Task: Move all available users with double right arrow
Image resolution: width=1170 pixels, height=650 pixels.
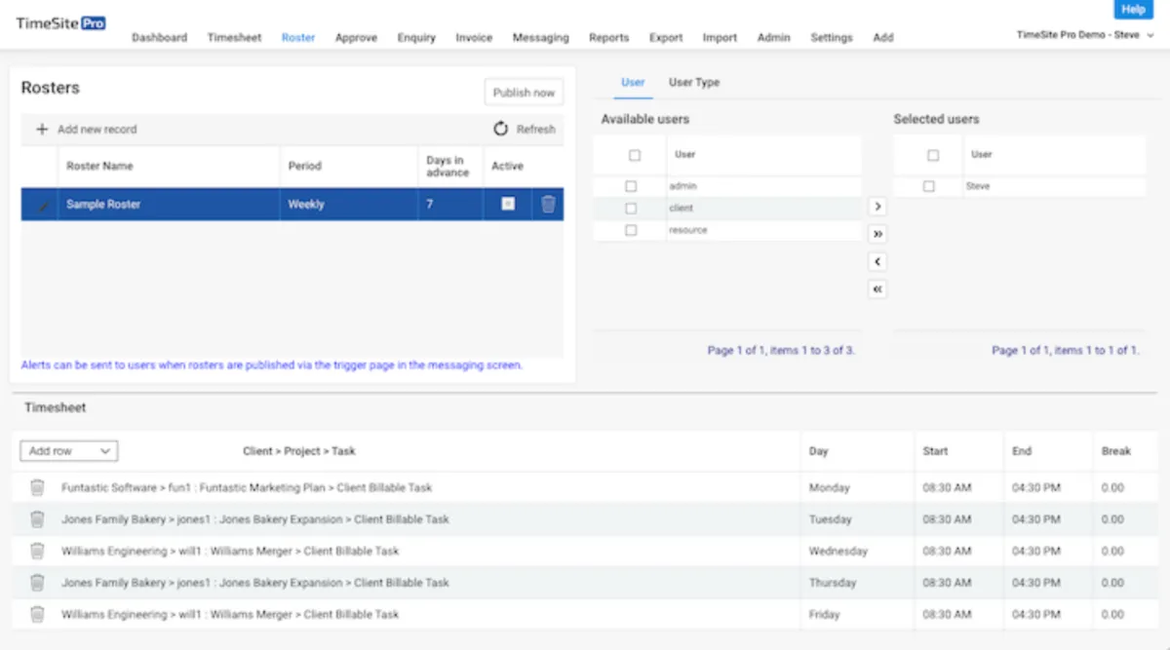Action: click(877, 234)
